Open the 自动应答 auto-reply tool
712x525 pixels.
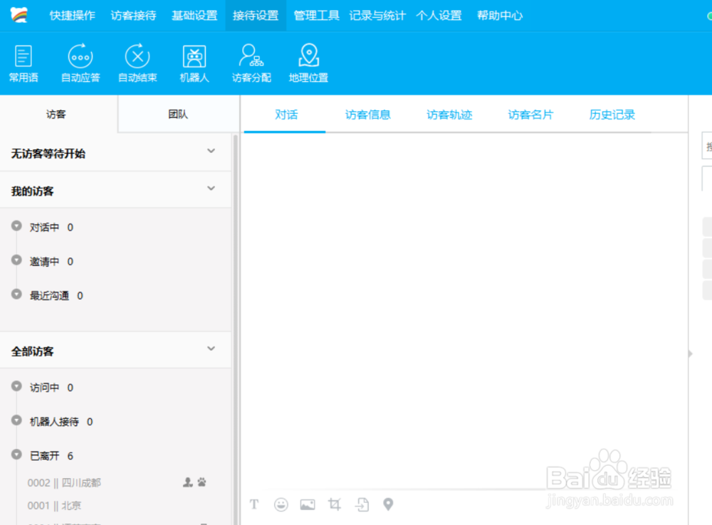pyautogui.click(x=80, y=63)
